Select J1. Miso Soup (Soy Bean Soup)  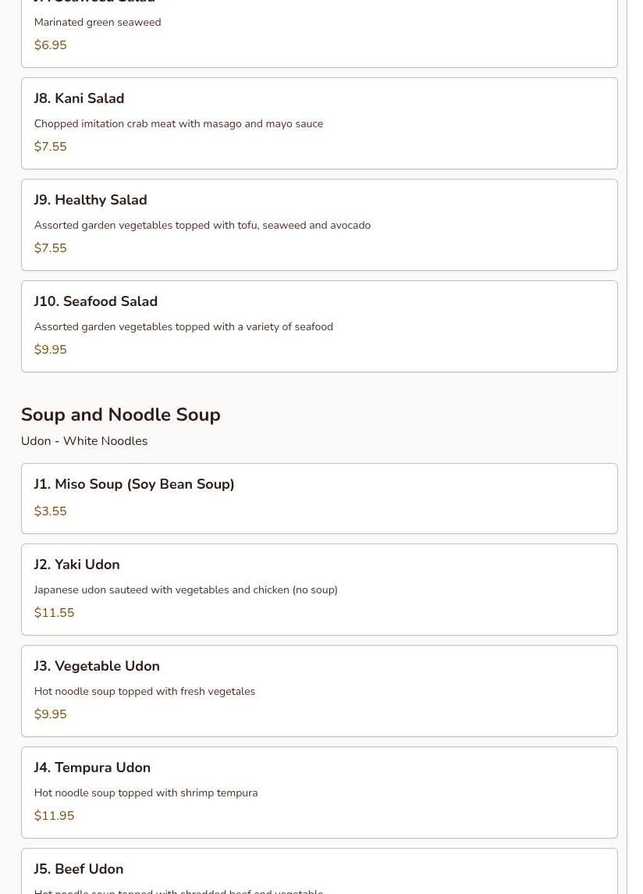coord(319,498)
